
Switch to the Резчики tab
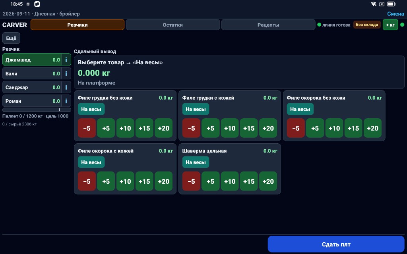click(78, 25)
